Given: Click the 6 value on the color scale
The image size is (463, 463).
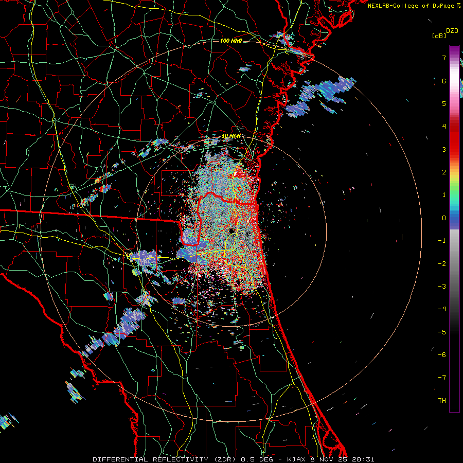Looking at the screenshot, I should [444, 81].
